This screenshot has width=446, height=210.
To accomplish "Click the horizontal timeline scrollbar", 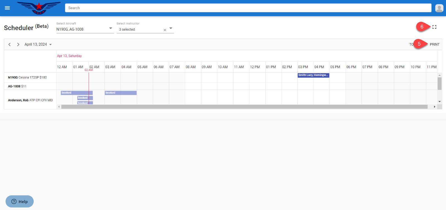I will [244, 107].
